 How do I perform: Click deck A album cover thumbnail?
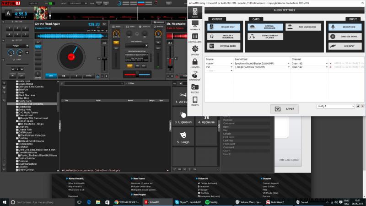point(41,13)
